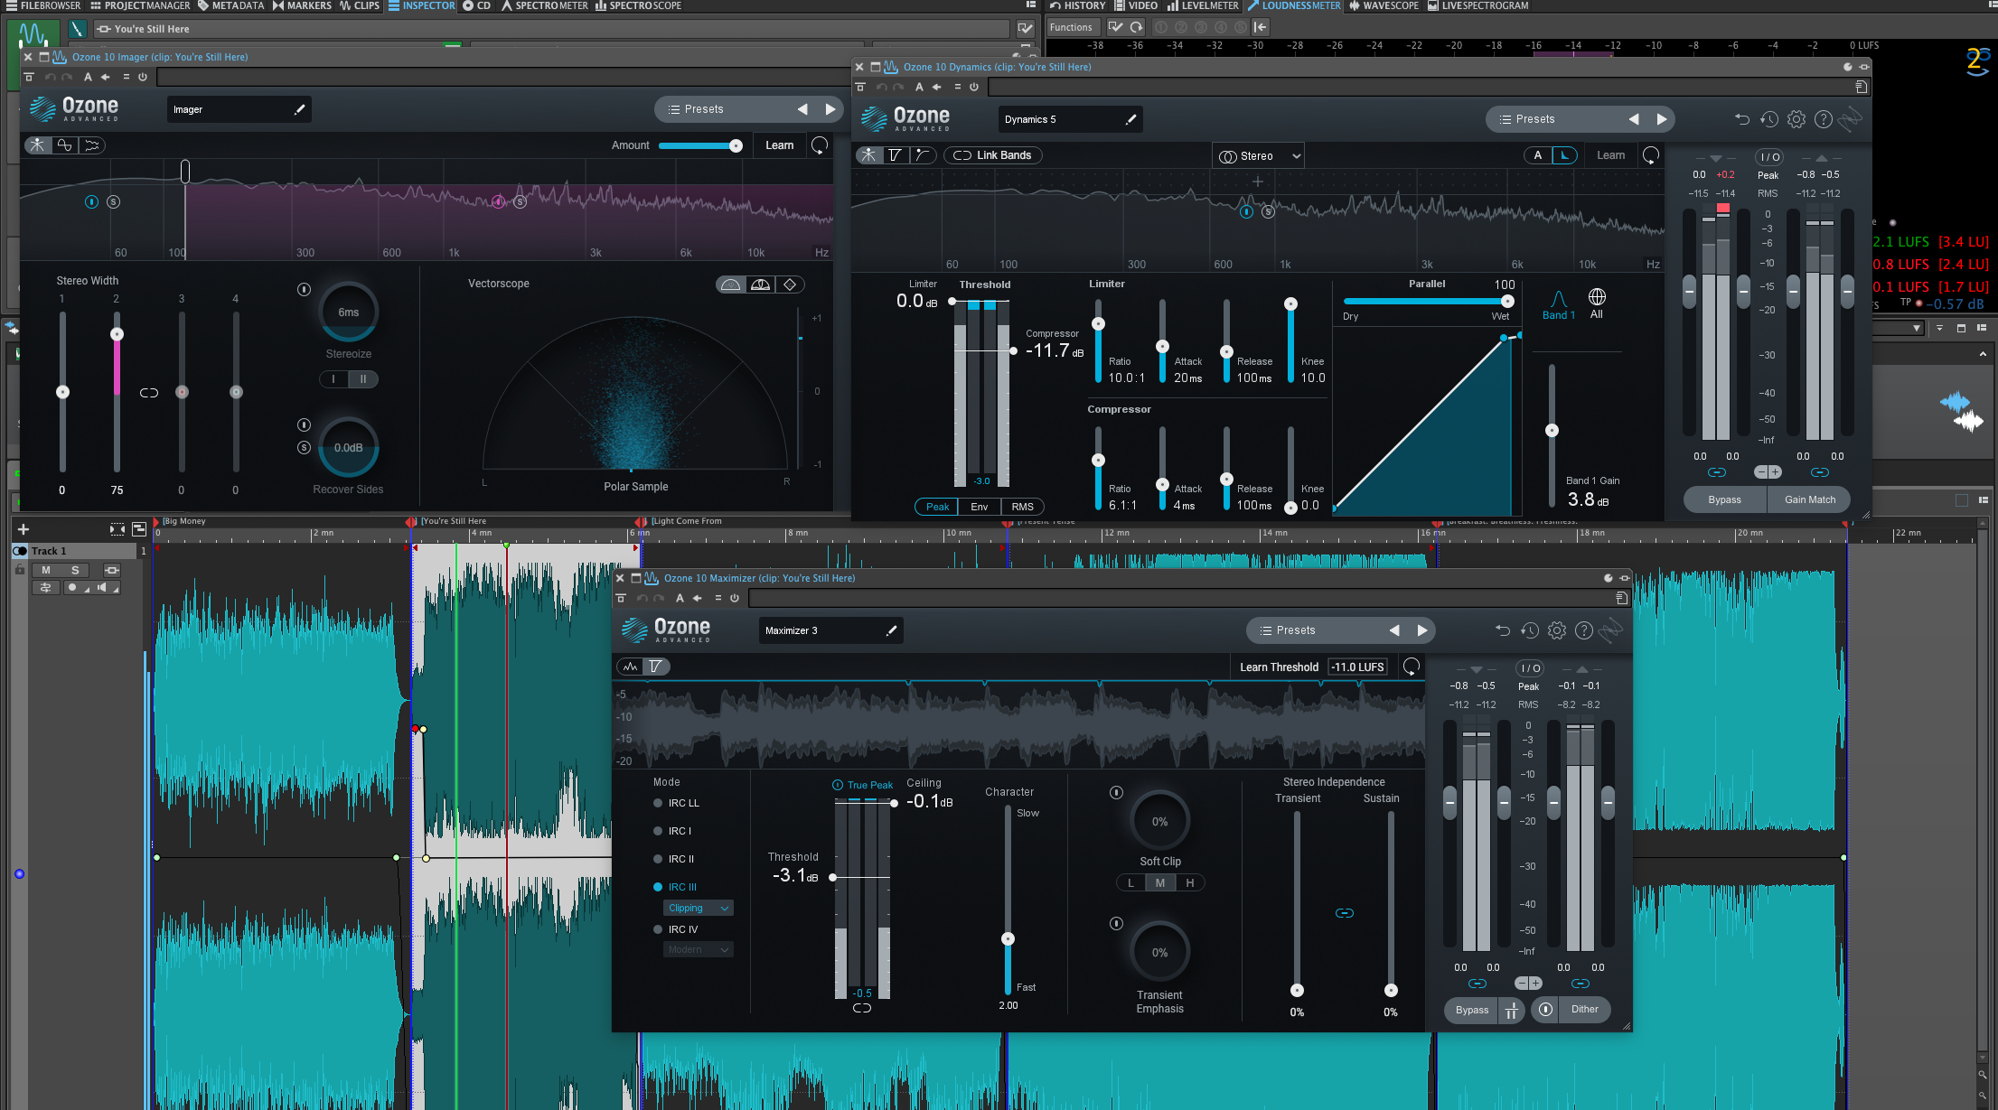The image size is (1998, 1110).
Task: Open Functions menu in loudness meter
Action: 1071,27
